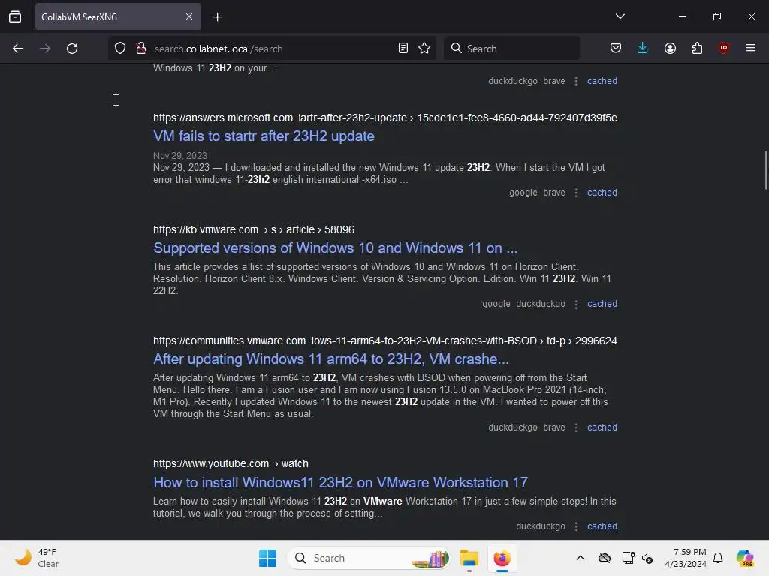Viewport: 769px width, 576px height.
Task: Open the muted volume tray icon
Action: coord(647,558)
